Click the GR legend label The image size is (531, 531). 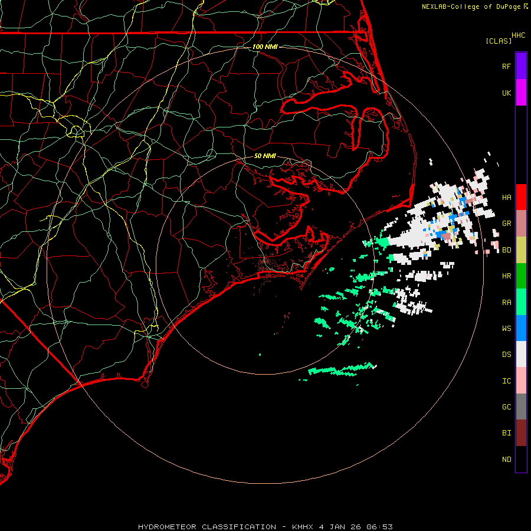click(x=506, y=224)
